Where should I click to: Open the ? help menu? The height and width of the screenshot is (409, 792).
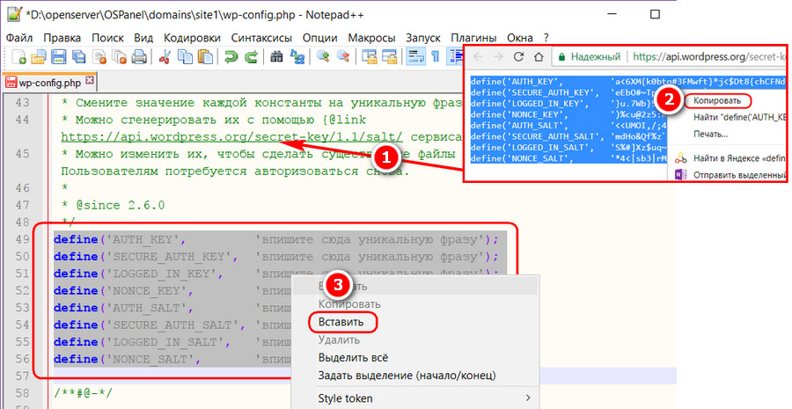546,38
